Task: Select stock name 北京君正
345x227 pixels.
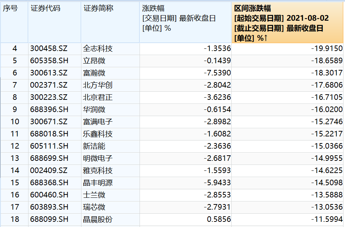Action: click(x=98, y=97)
